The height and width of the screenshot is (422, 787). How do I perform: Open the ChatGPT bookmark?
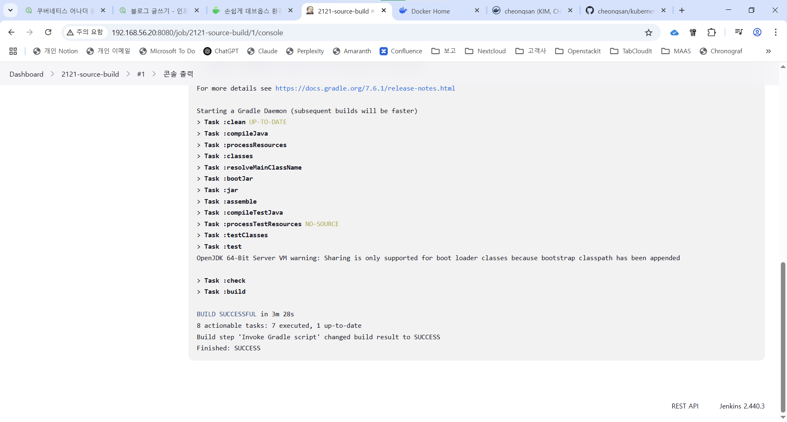pos(221,51)
